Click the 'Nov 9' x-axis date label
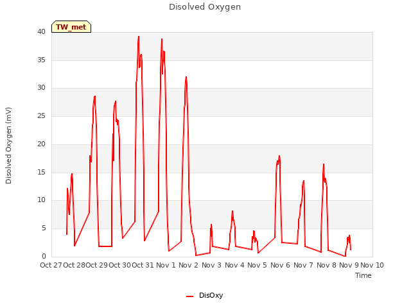411x308 pixels. tap(349, 265)
